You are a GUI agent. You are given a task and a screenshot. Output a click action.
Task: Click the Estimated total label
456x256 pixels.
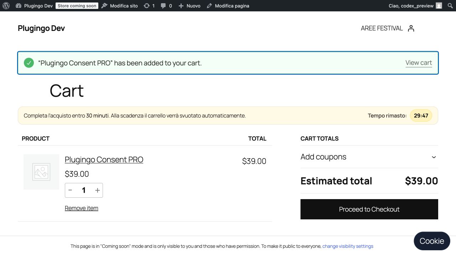pyautogui.click(x=336, y=181)
